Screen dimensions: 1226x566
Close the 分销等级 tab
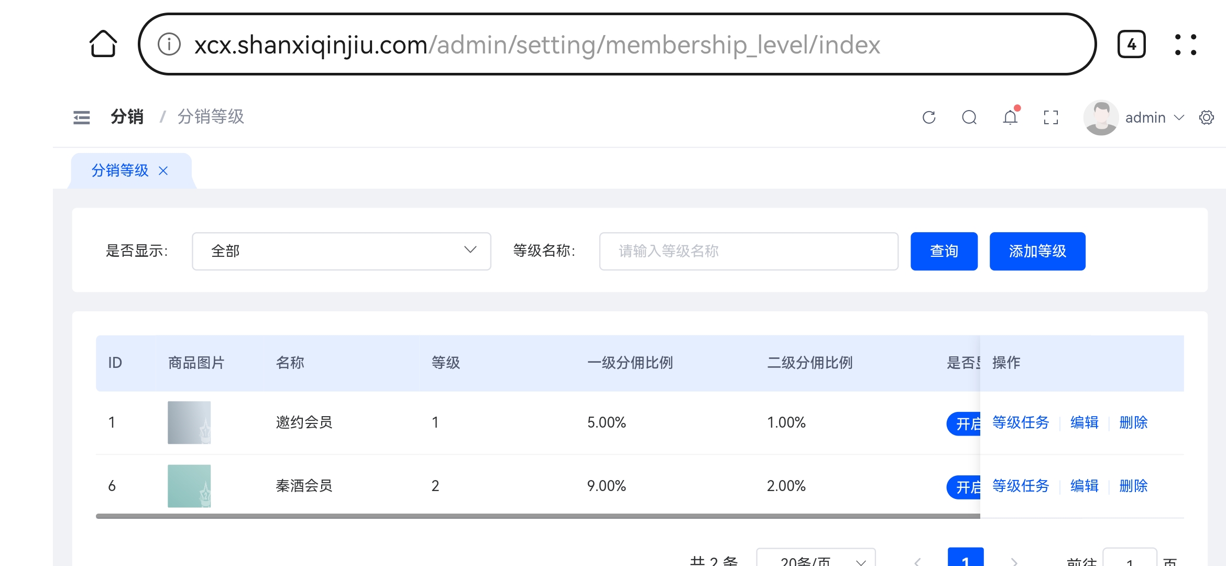[x=163, y=171]
